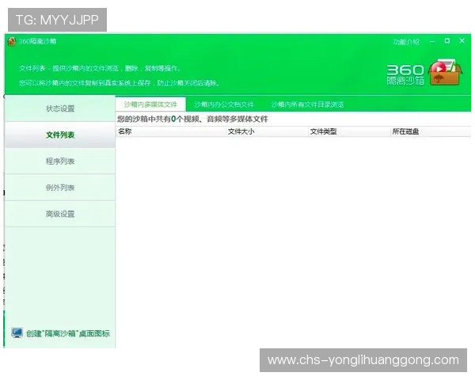
Task: Click the 360隔离沙箱 title bar app icon
Action: click(x=12, y=41)
